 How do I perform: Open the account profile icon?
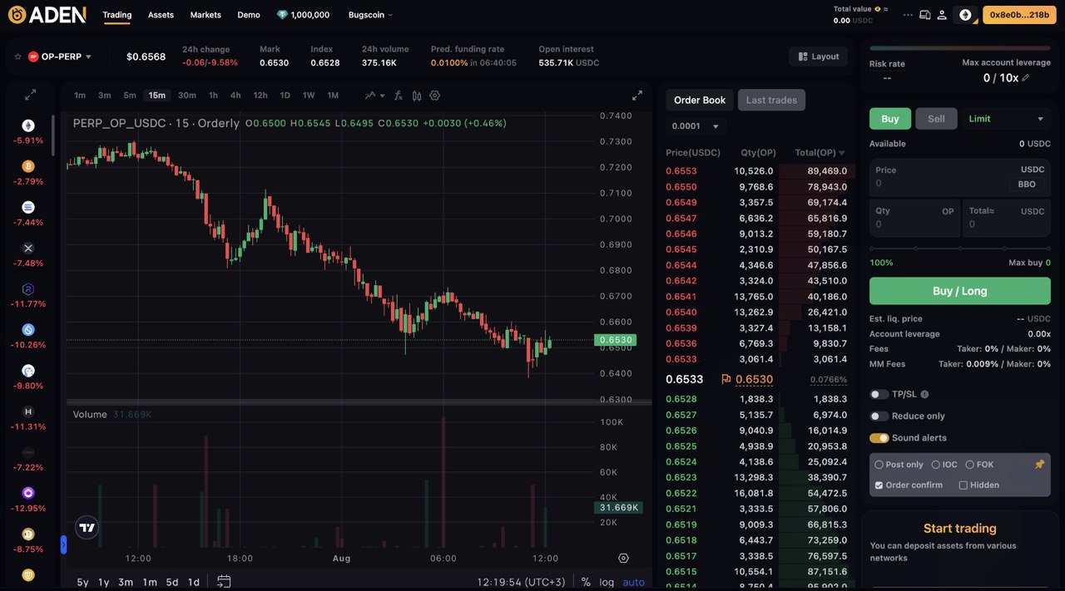(x=942, y=15)
